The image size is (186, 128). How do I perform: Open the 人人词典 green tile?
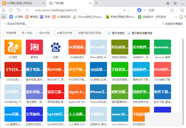(77, 114)
